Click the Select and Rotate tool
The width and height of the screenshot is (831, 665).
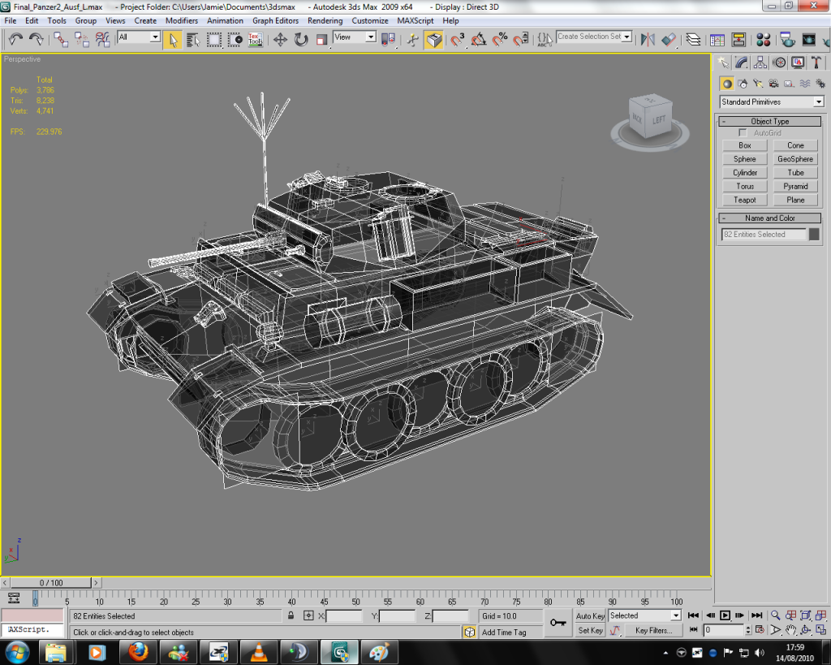(301, 39)
